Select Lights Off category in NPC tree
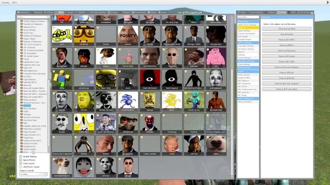Screen dimensions: 330x185 click(x=27, y=68)
